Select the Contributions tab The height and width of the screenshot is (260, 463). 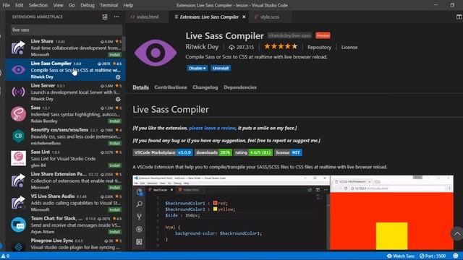tap(171, 87)
